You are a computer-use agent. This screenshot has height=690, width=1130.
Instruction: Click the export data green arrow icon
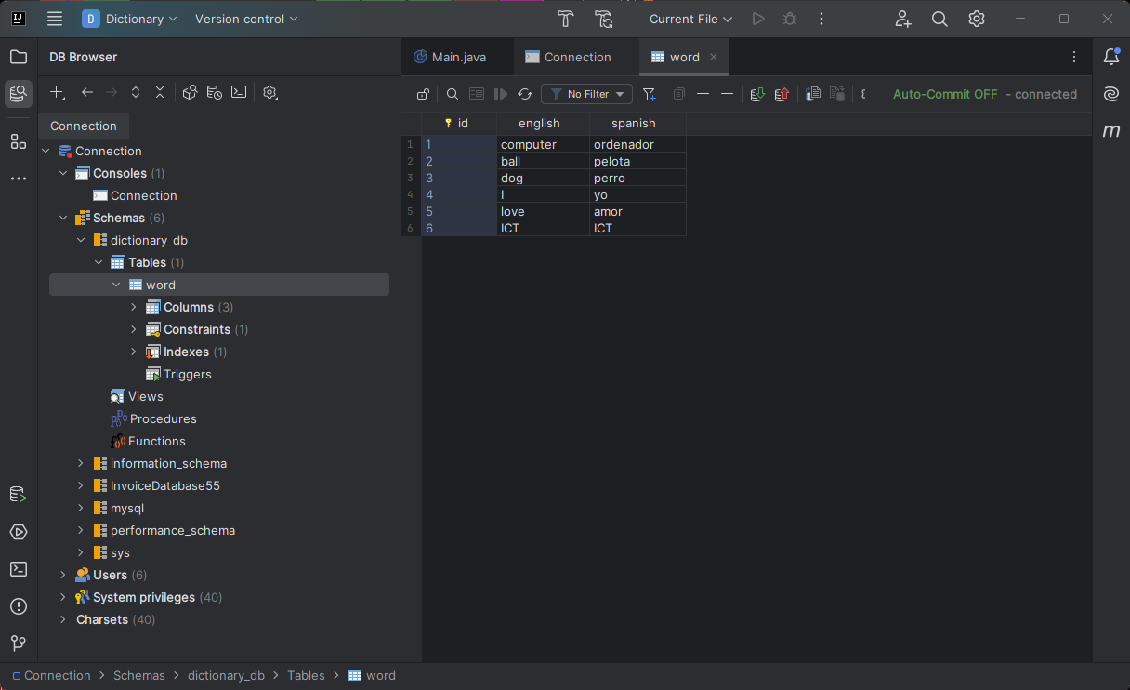click(x=757, y=94)
